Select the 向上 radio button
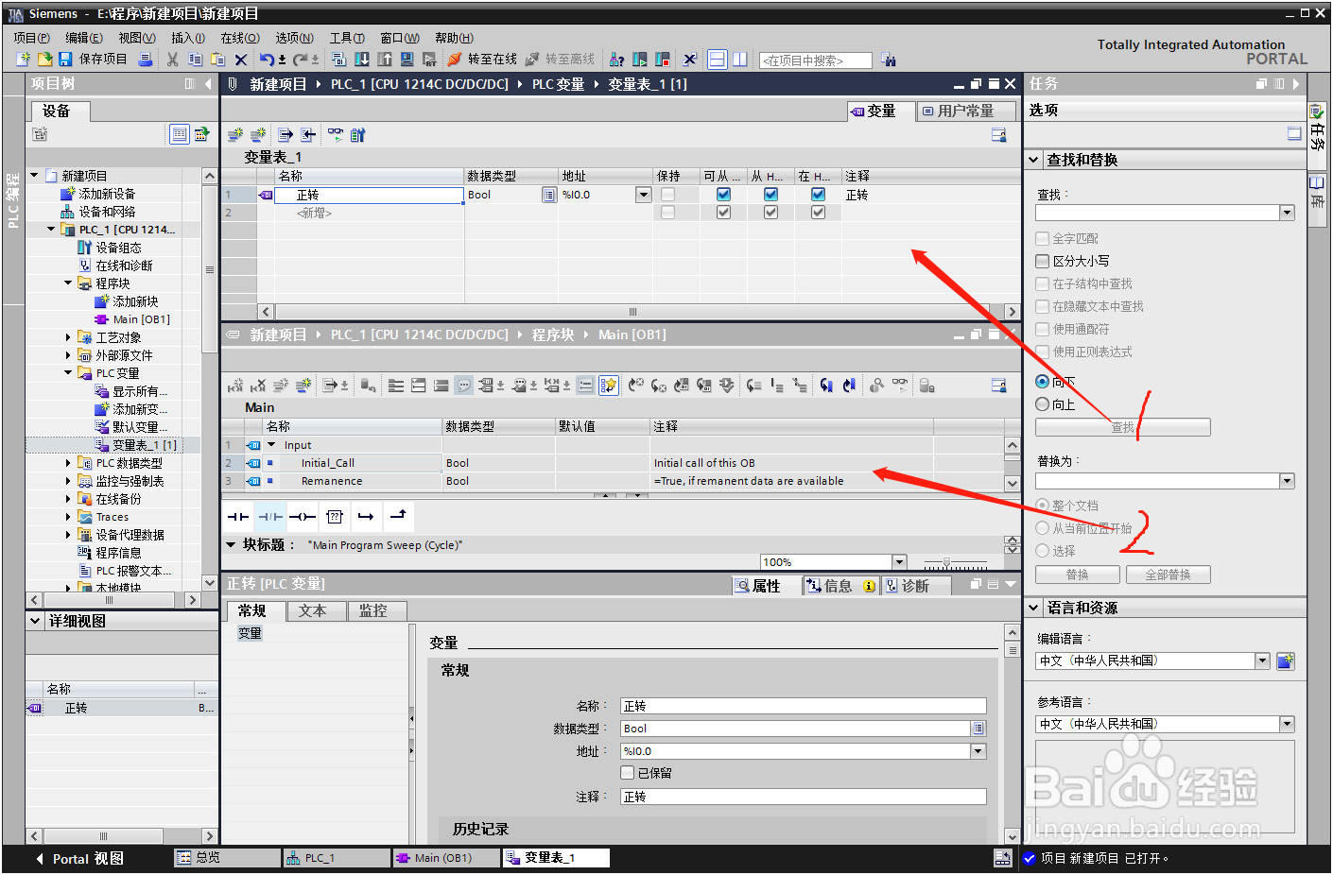Viewport: 1333px width, 875px height. click(1043, 404)
